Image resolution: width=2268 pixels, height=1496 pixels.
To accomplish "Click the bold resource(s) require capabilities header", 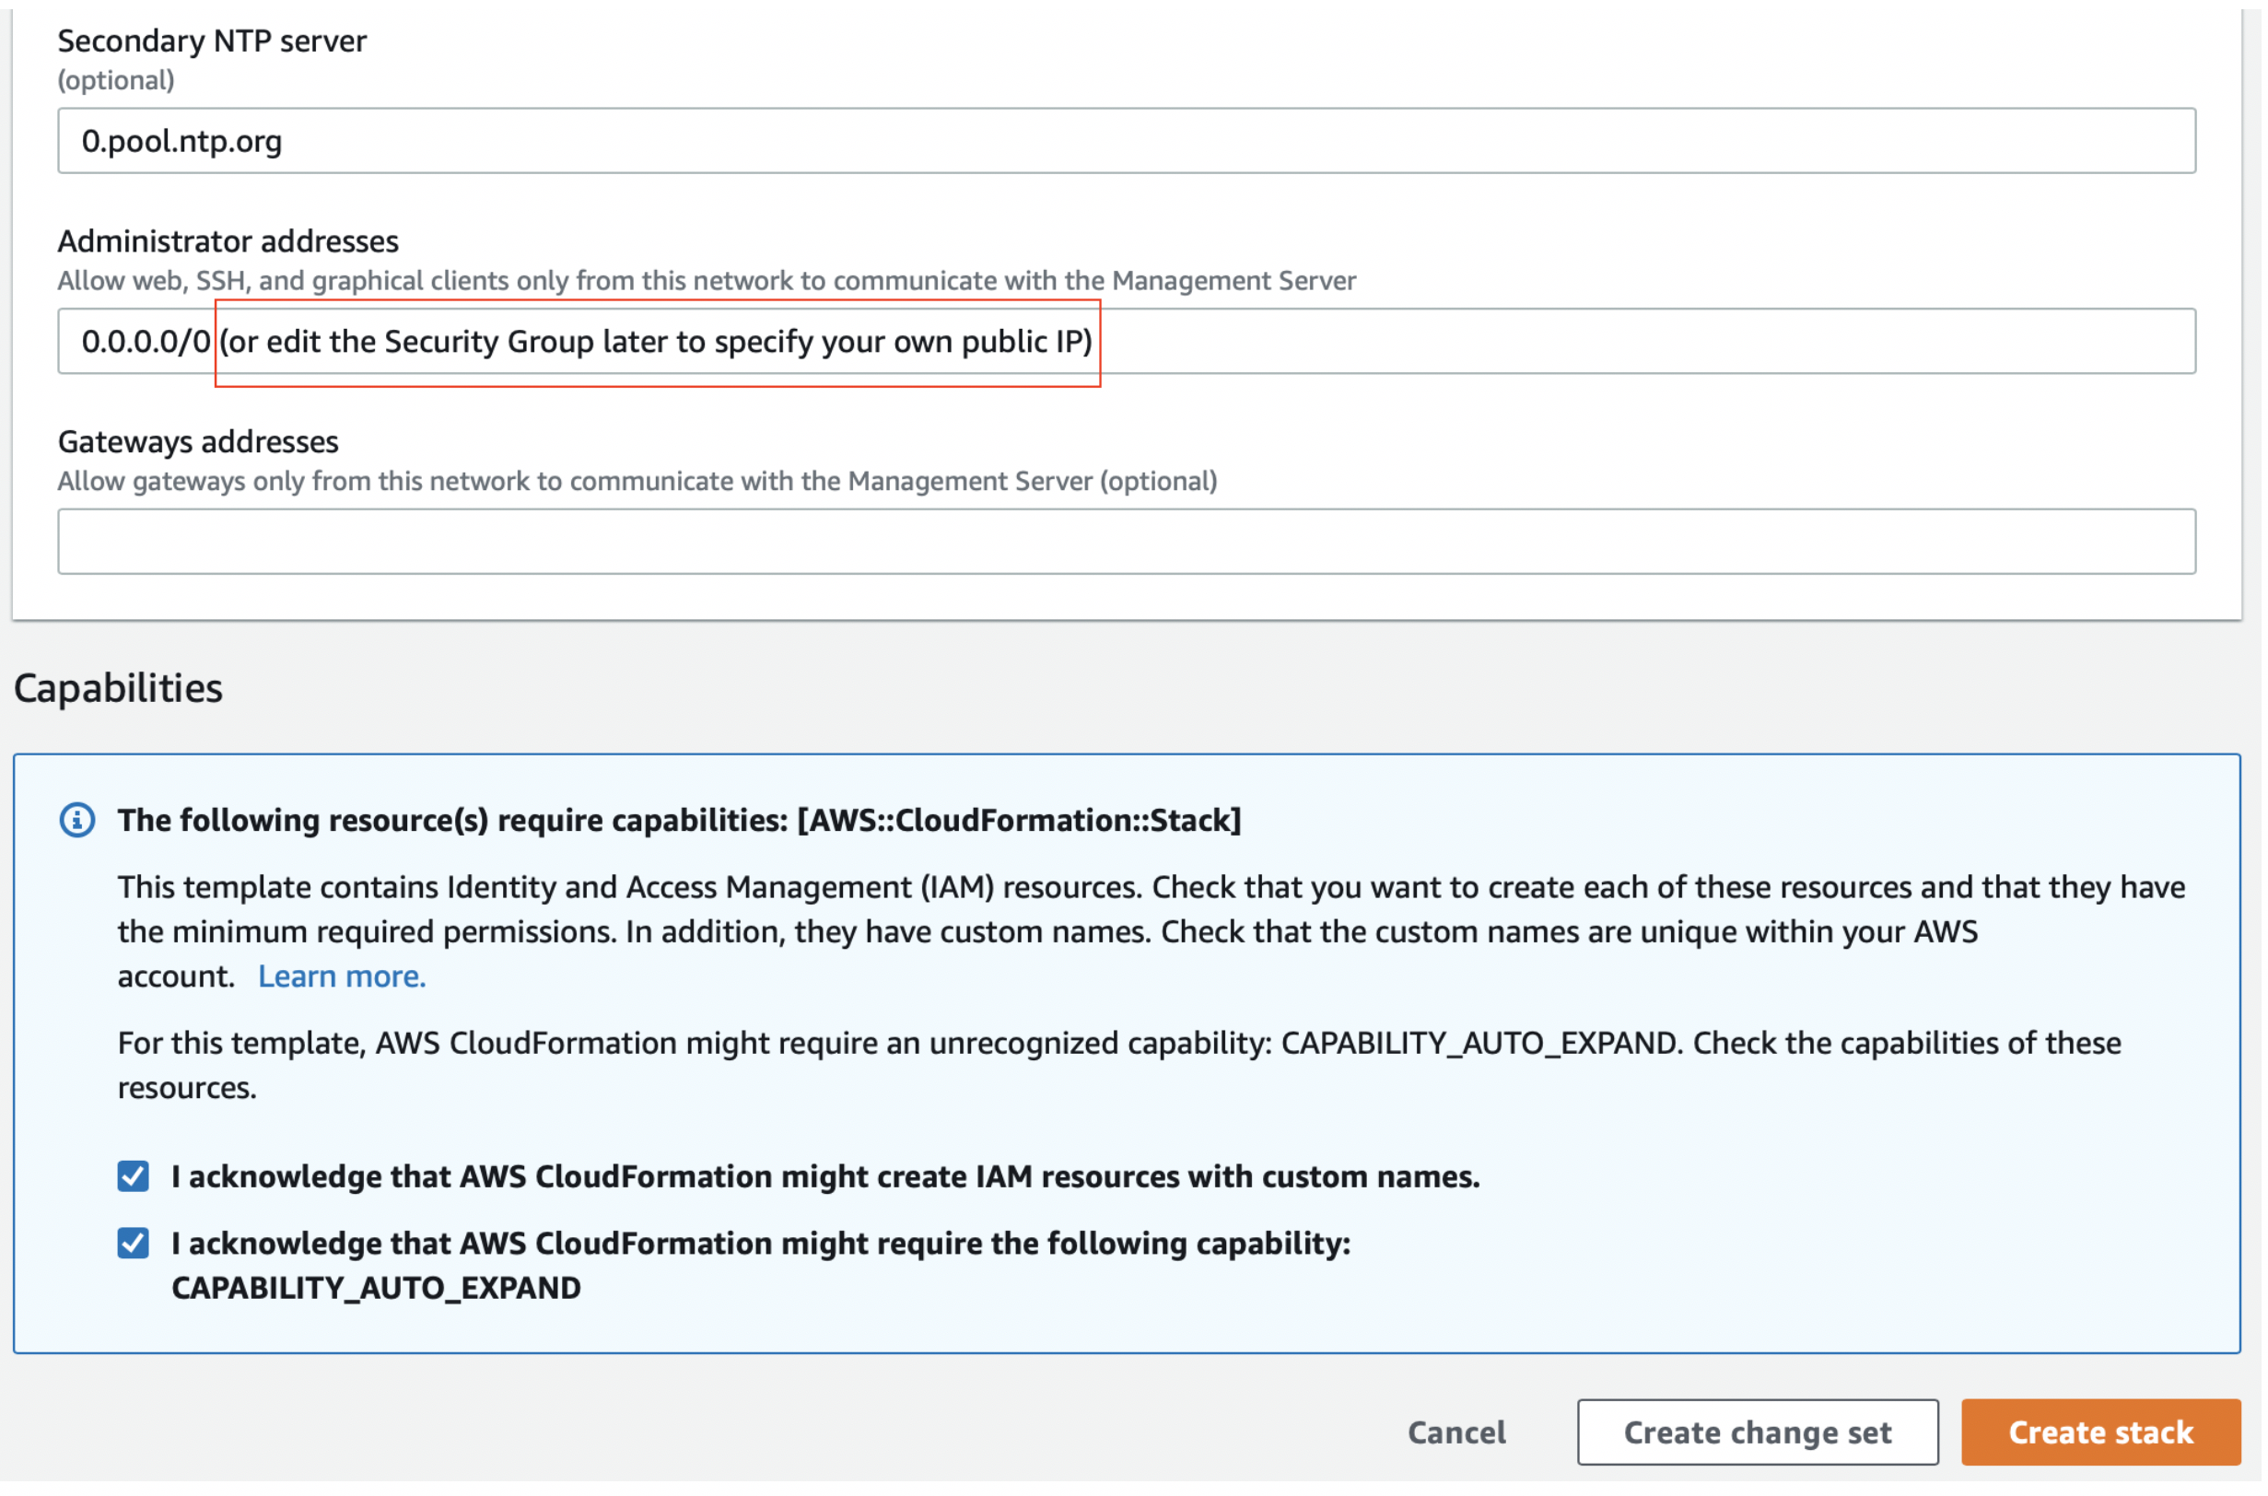I will point(679,822).
